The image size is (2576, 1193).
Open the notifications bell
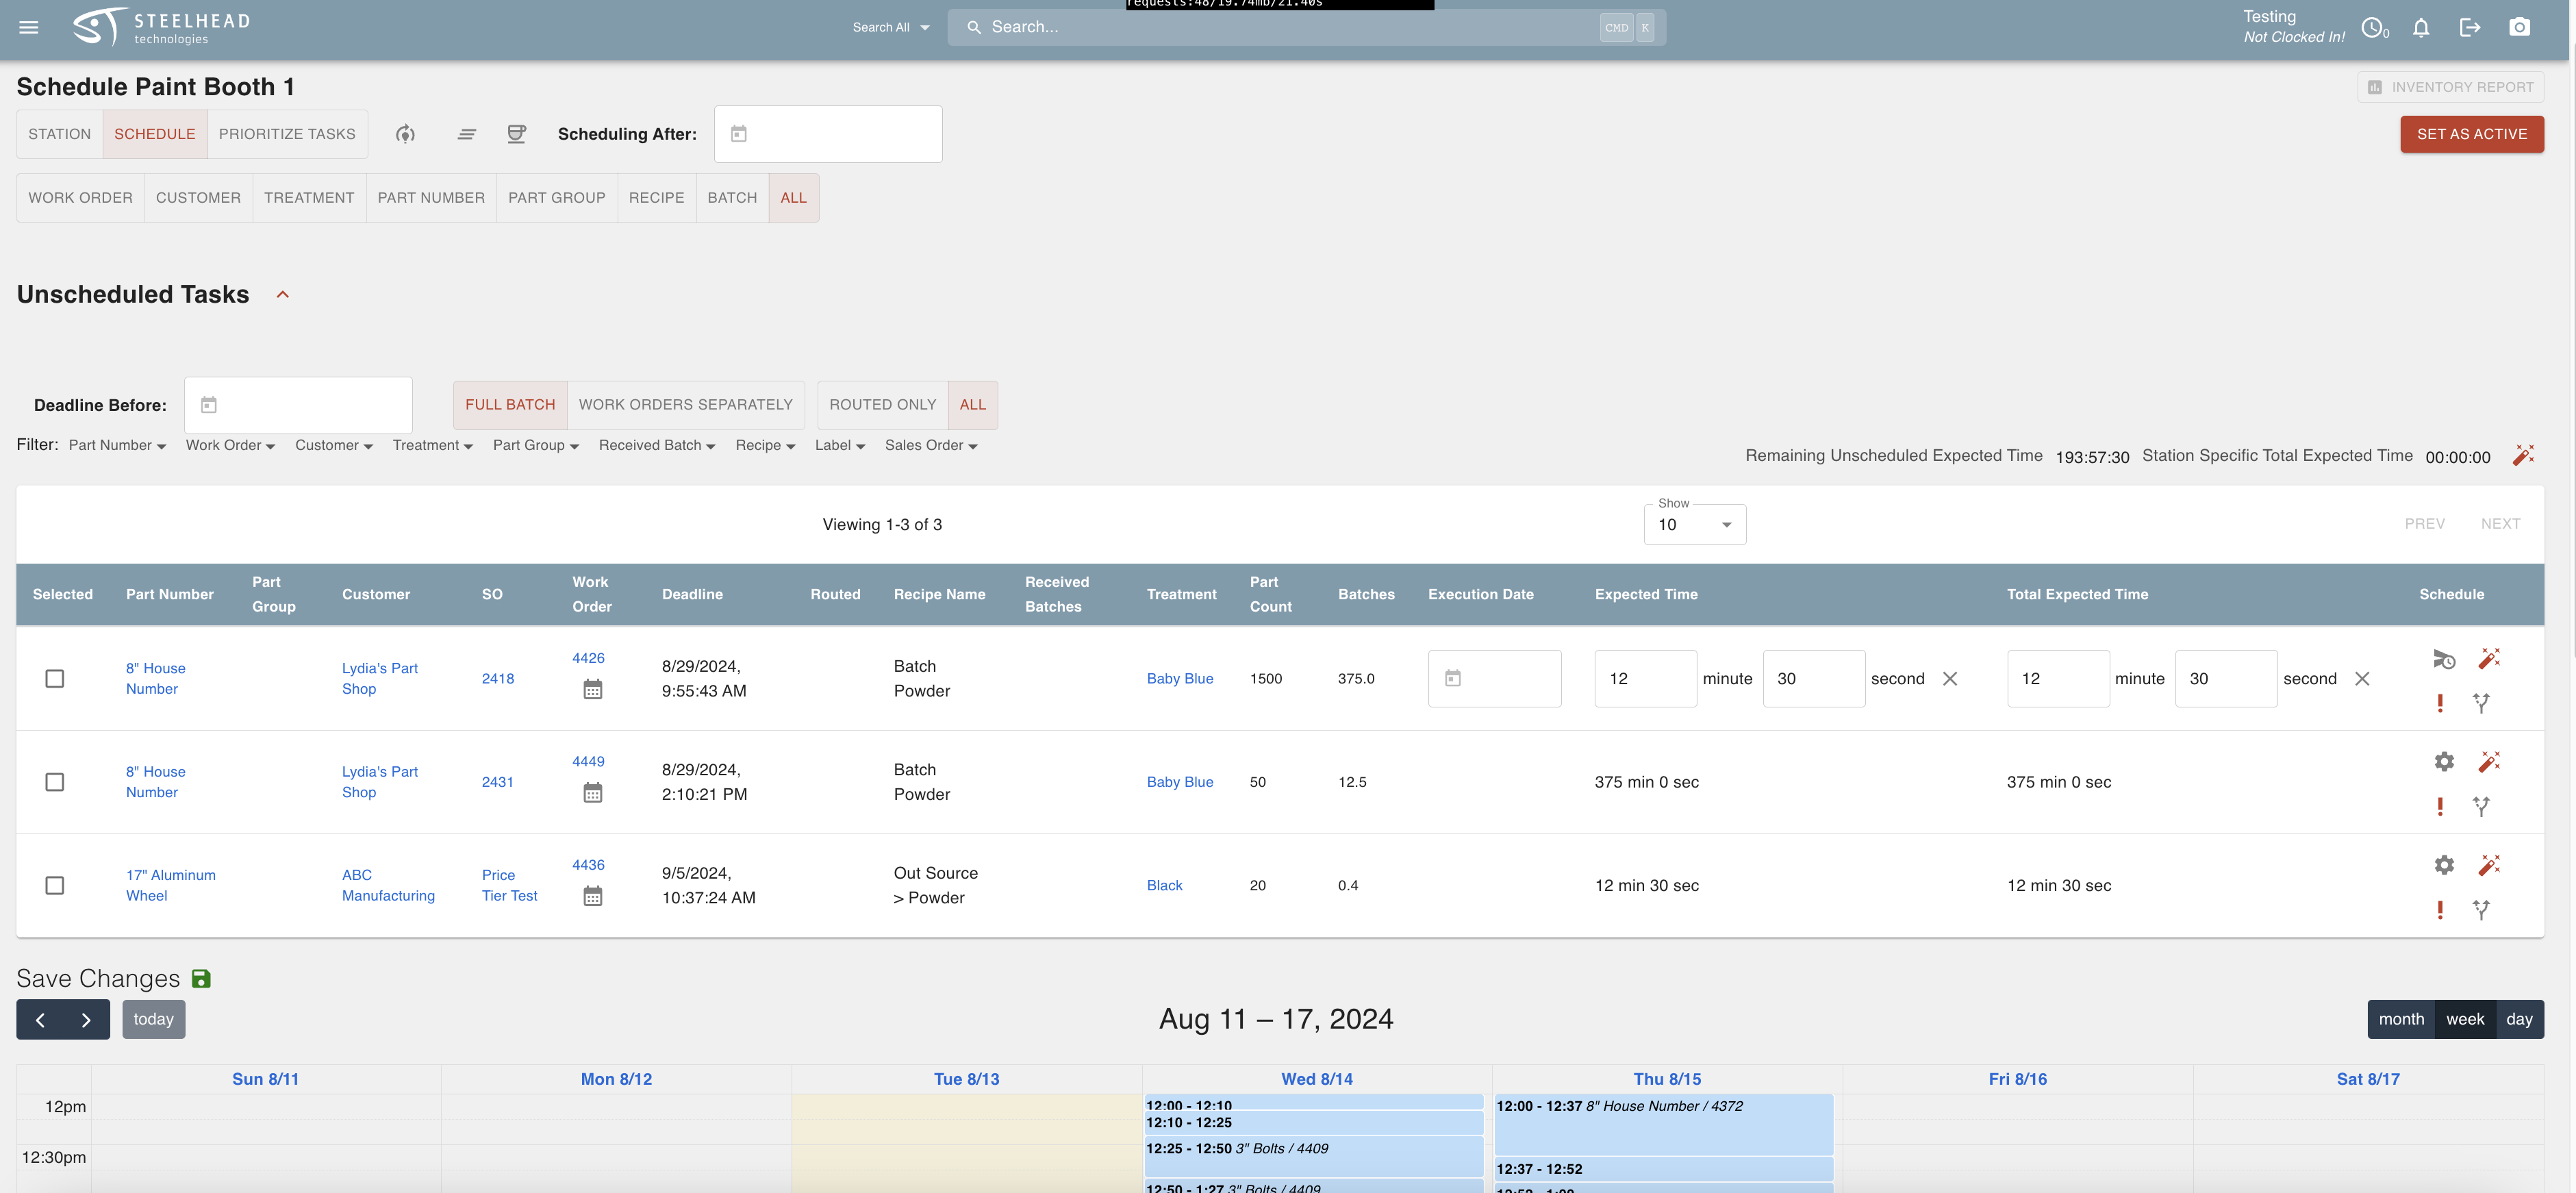tap(2420, 27)
